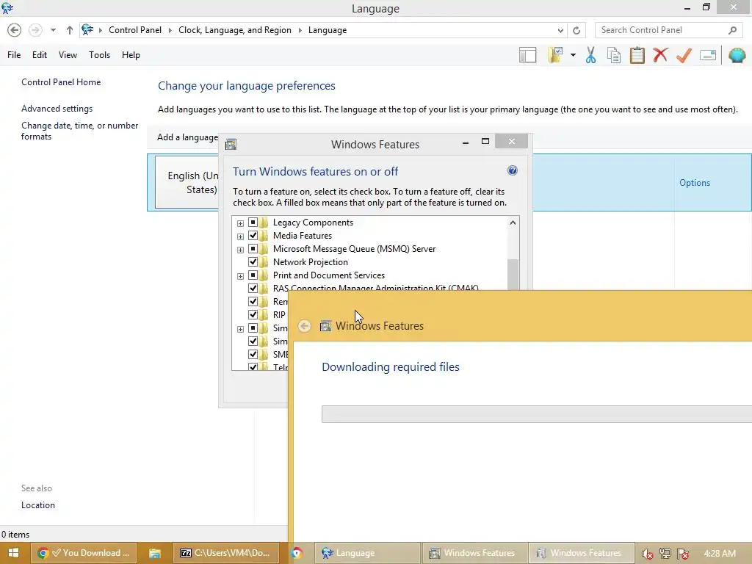Toggle the Legacy Components checkbox
This screenshot has height=564, width=752.
[253, 223]
